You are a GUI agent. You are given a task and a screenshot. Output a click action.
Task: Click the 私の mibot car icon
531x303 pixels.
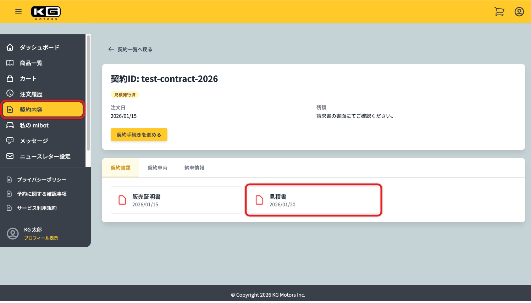click(x=10, y=125)
